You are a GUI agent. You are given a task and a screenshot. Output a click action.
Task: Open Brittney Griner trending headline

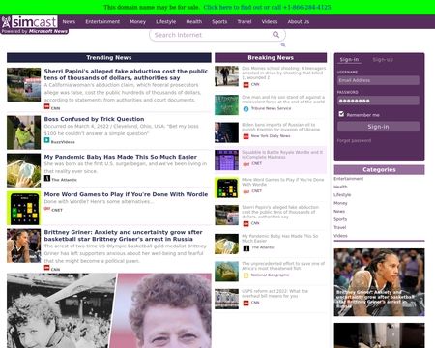[x=124, y=236]
